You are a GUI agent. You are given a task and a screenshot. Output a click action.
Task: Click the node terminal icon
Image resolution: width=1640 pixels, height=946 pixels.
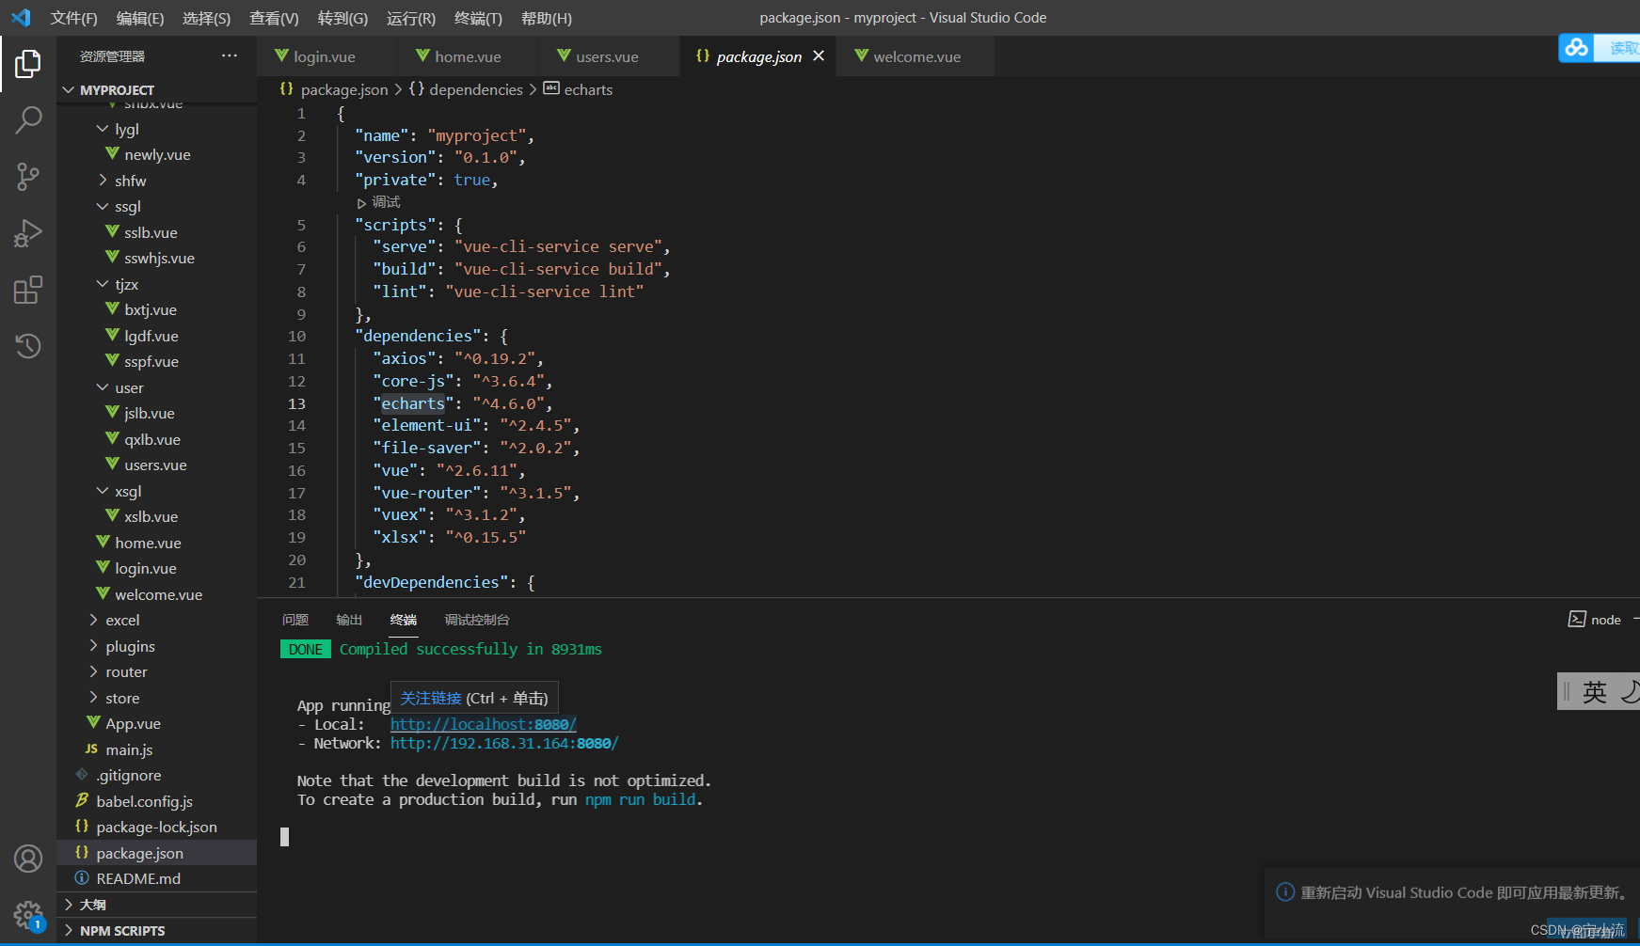pyautogui.click(x=1577, y=620)
